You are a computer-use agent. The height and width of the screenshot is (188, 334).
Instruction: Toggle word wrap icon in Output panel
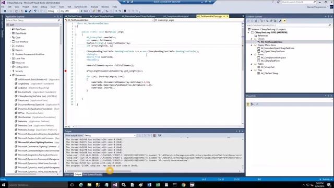[159, 136]
